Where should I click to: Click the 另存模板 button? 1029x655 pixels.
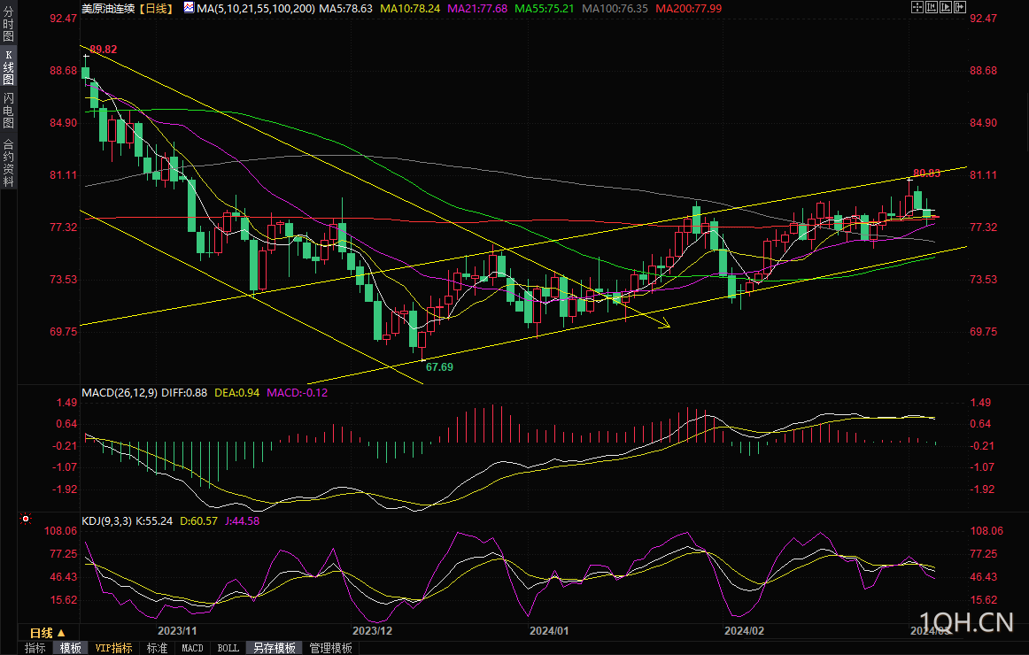click(x=275, y=648)
